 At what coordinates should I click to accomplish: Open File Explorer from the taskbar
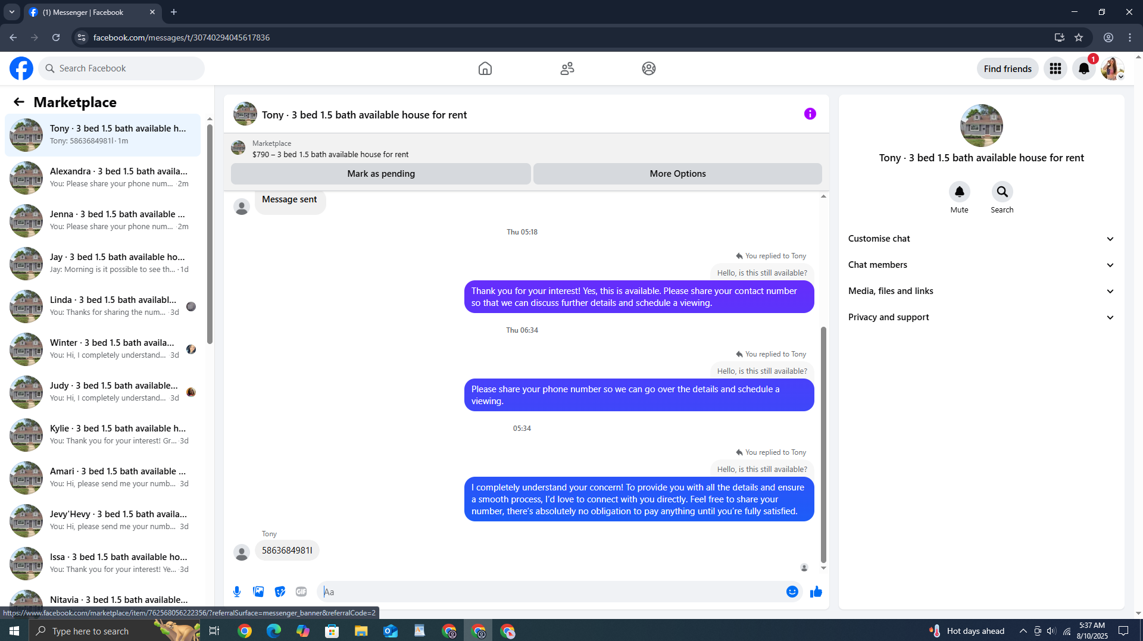pos(361,631)
